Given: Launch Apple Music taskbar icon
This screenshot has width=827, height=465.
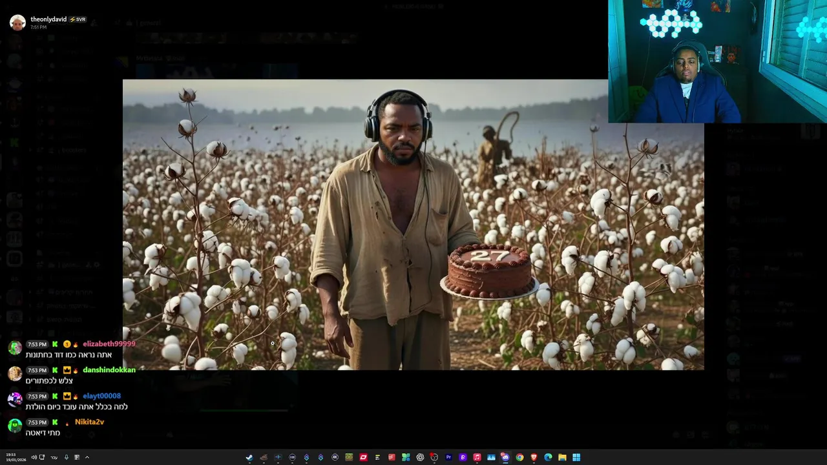Looking at the screenshot, I should coord(477,457).
